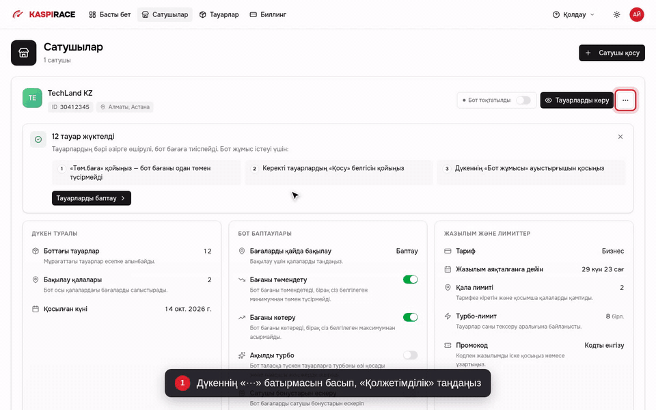Click the green checkmark status icon
This screenshot has height=410, width=656.
38,139
